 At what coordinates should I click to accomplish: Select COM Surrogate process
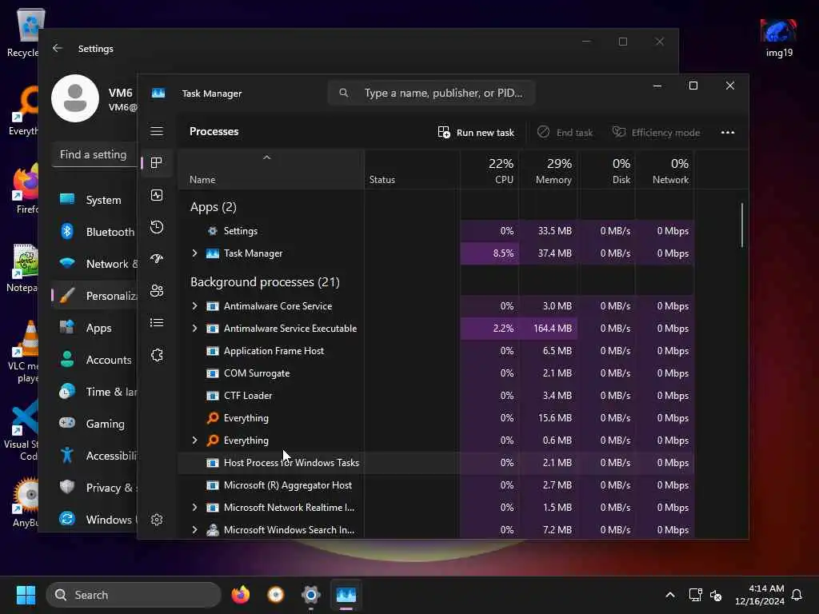pos(436,373)
